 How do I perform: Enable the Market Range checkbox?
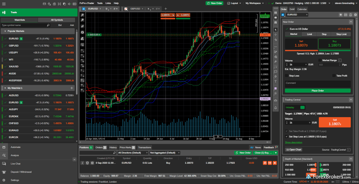tap(320, 60)
